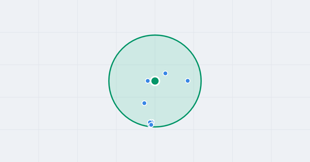Click the blue dot touching the green center marker
The height and width of the screenshot is (162, 310).
(148, 81)
